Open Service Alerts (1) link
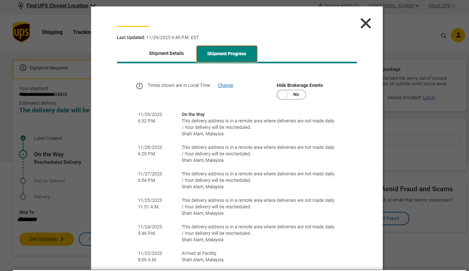This screenshot has width=469, height=271. click(x=342, y=5)
